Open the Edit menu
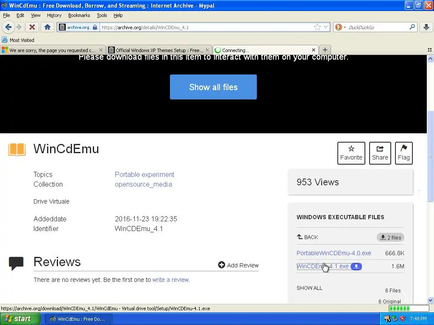Screen dimensions: 434x325 point(20,15)
